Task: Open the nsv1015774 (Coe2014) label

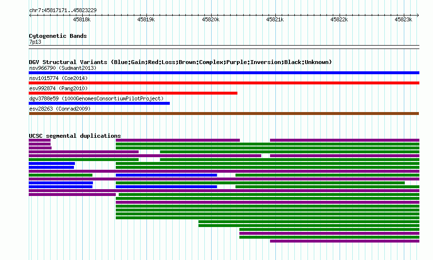Action: 58,78
